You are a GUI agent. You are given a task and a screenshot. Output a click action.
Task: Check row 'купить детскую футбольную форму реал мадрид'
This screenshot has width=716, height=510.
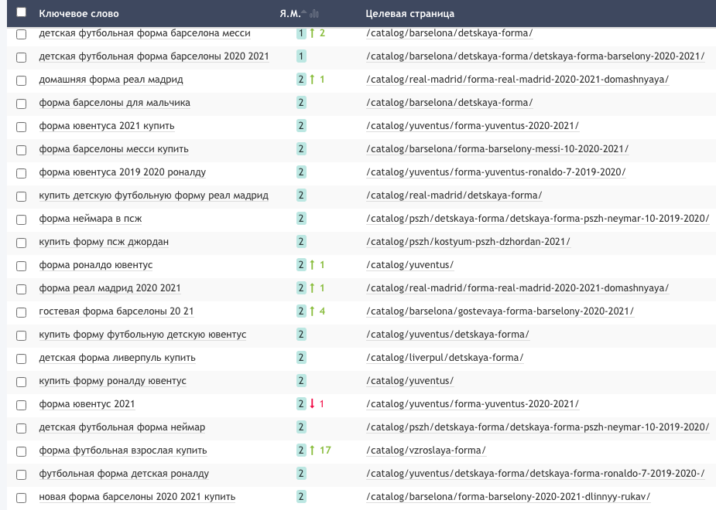(x=22, y=196)
